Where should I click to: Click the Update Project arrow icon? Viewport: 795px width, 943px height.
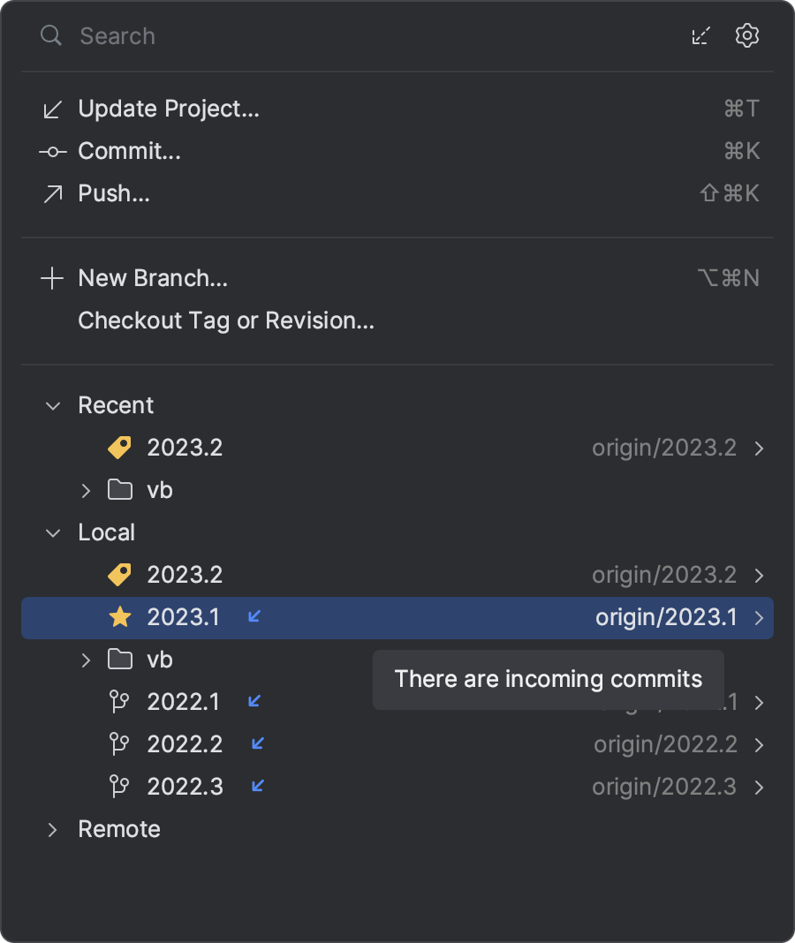(52, 109)
